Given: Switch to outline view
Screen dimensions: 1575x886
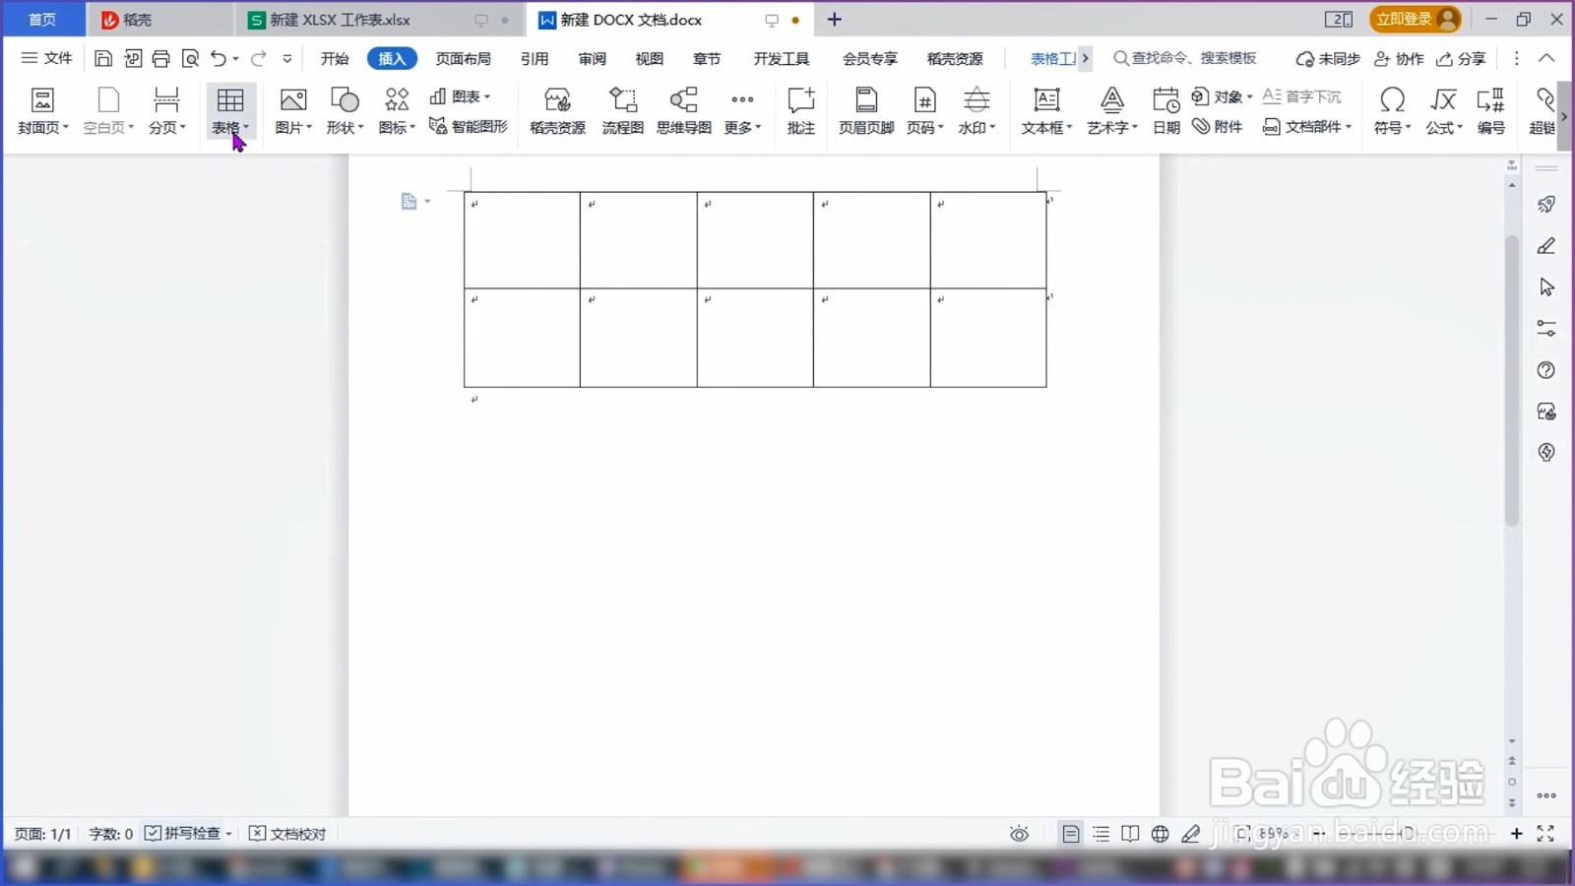Looking at the screenshot, I should tap(1102, 834).
